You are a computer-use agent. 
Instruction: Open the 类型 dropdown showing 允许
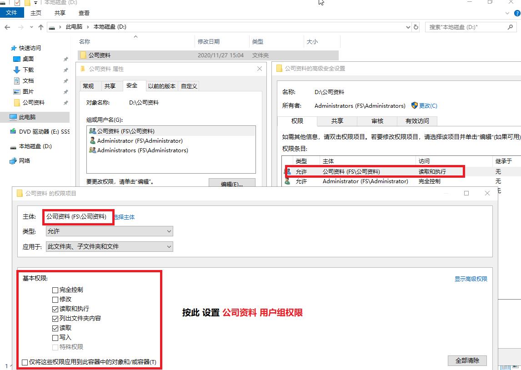(168, 231)
